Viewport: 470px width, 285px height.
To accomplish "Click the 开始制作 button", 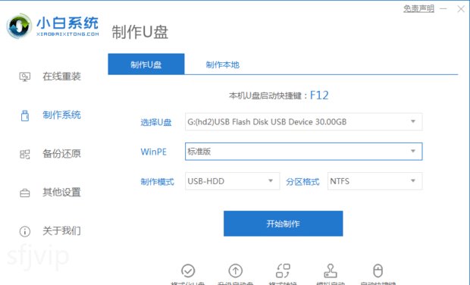I will pos(284,224).
